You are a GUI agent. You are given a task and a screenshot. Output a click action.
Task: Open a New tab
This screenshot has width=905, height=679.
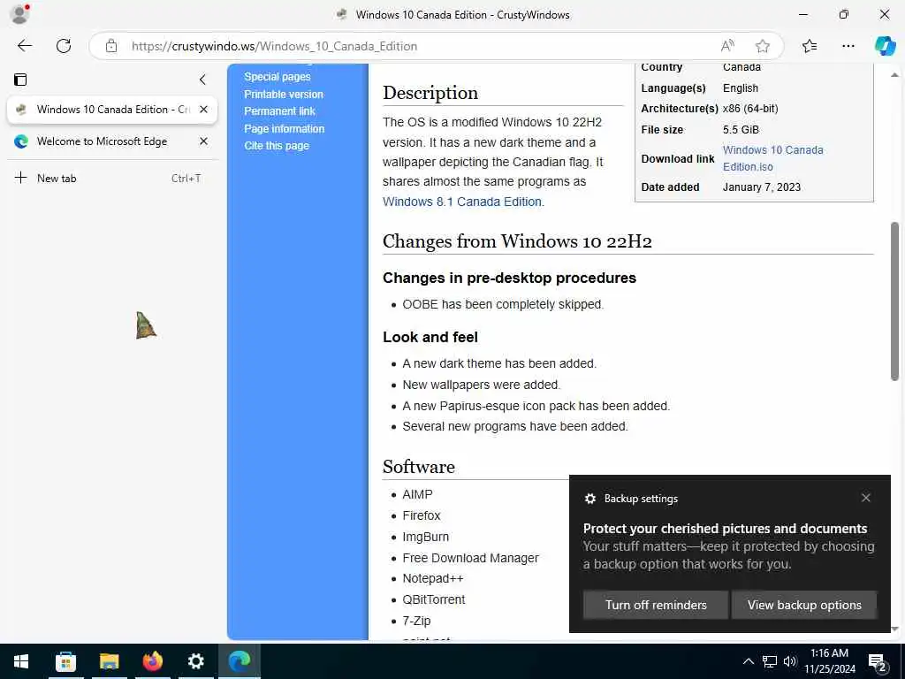click(112, 178)
